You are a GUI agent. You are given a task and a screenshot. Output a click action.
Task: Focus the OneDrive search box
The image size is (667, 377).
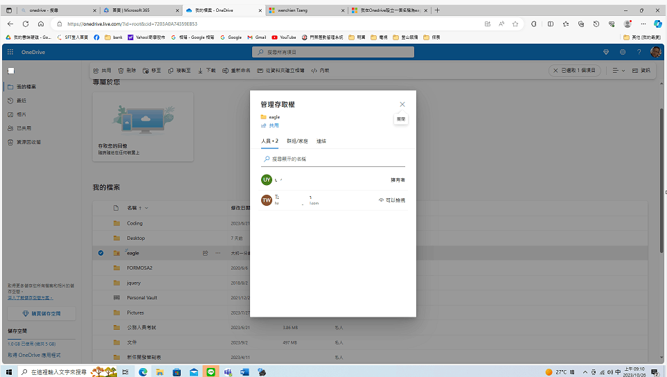coord(333,52)
